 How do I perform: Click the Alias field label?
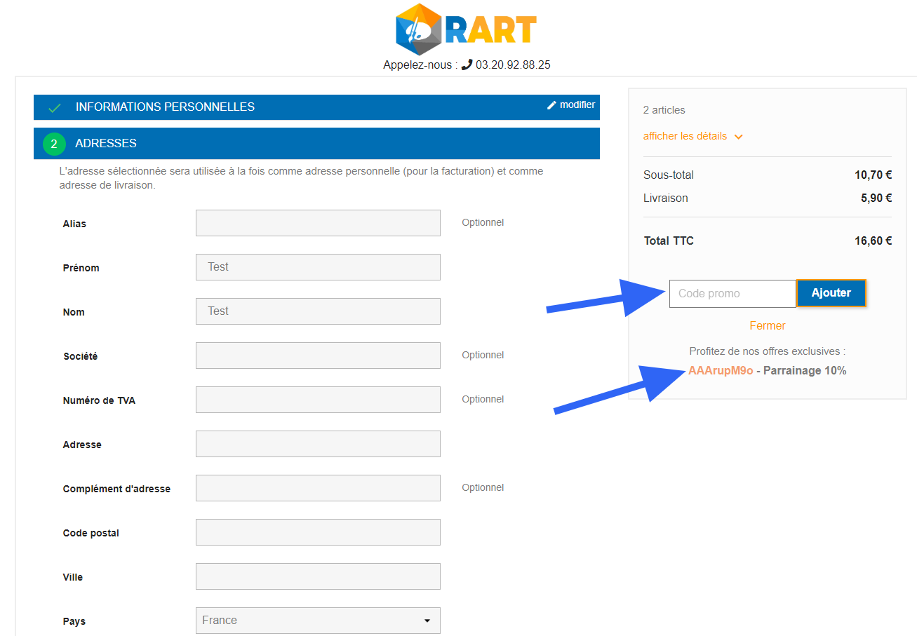point(74,224)
